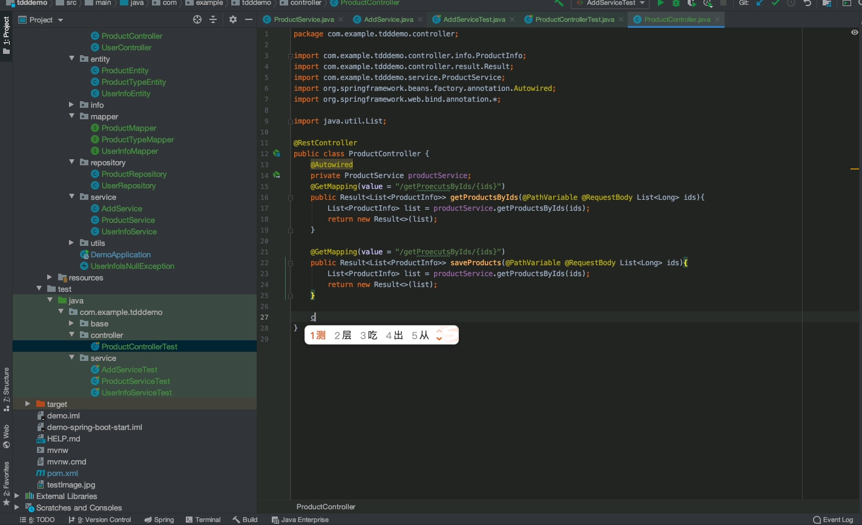Viewport: 862px width, 525px height.
Task: Switch to the ProductControllerTest.java tab
Action: click(574, 19)
